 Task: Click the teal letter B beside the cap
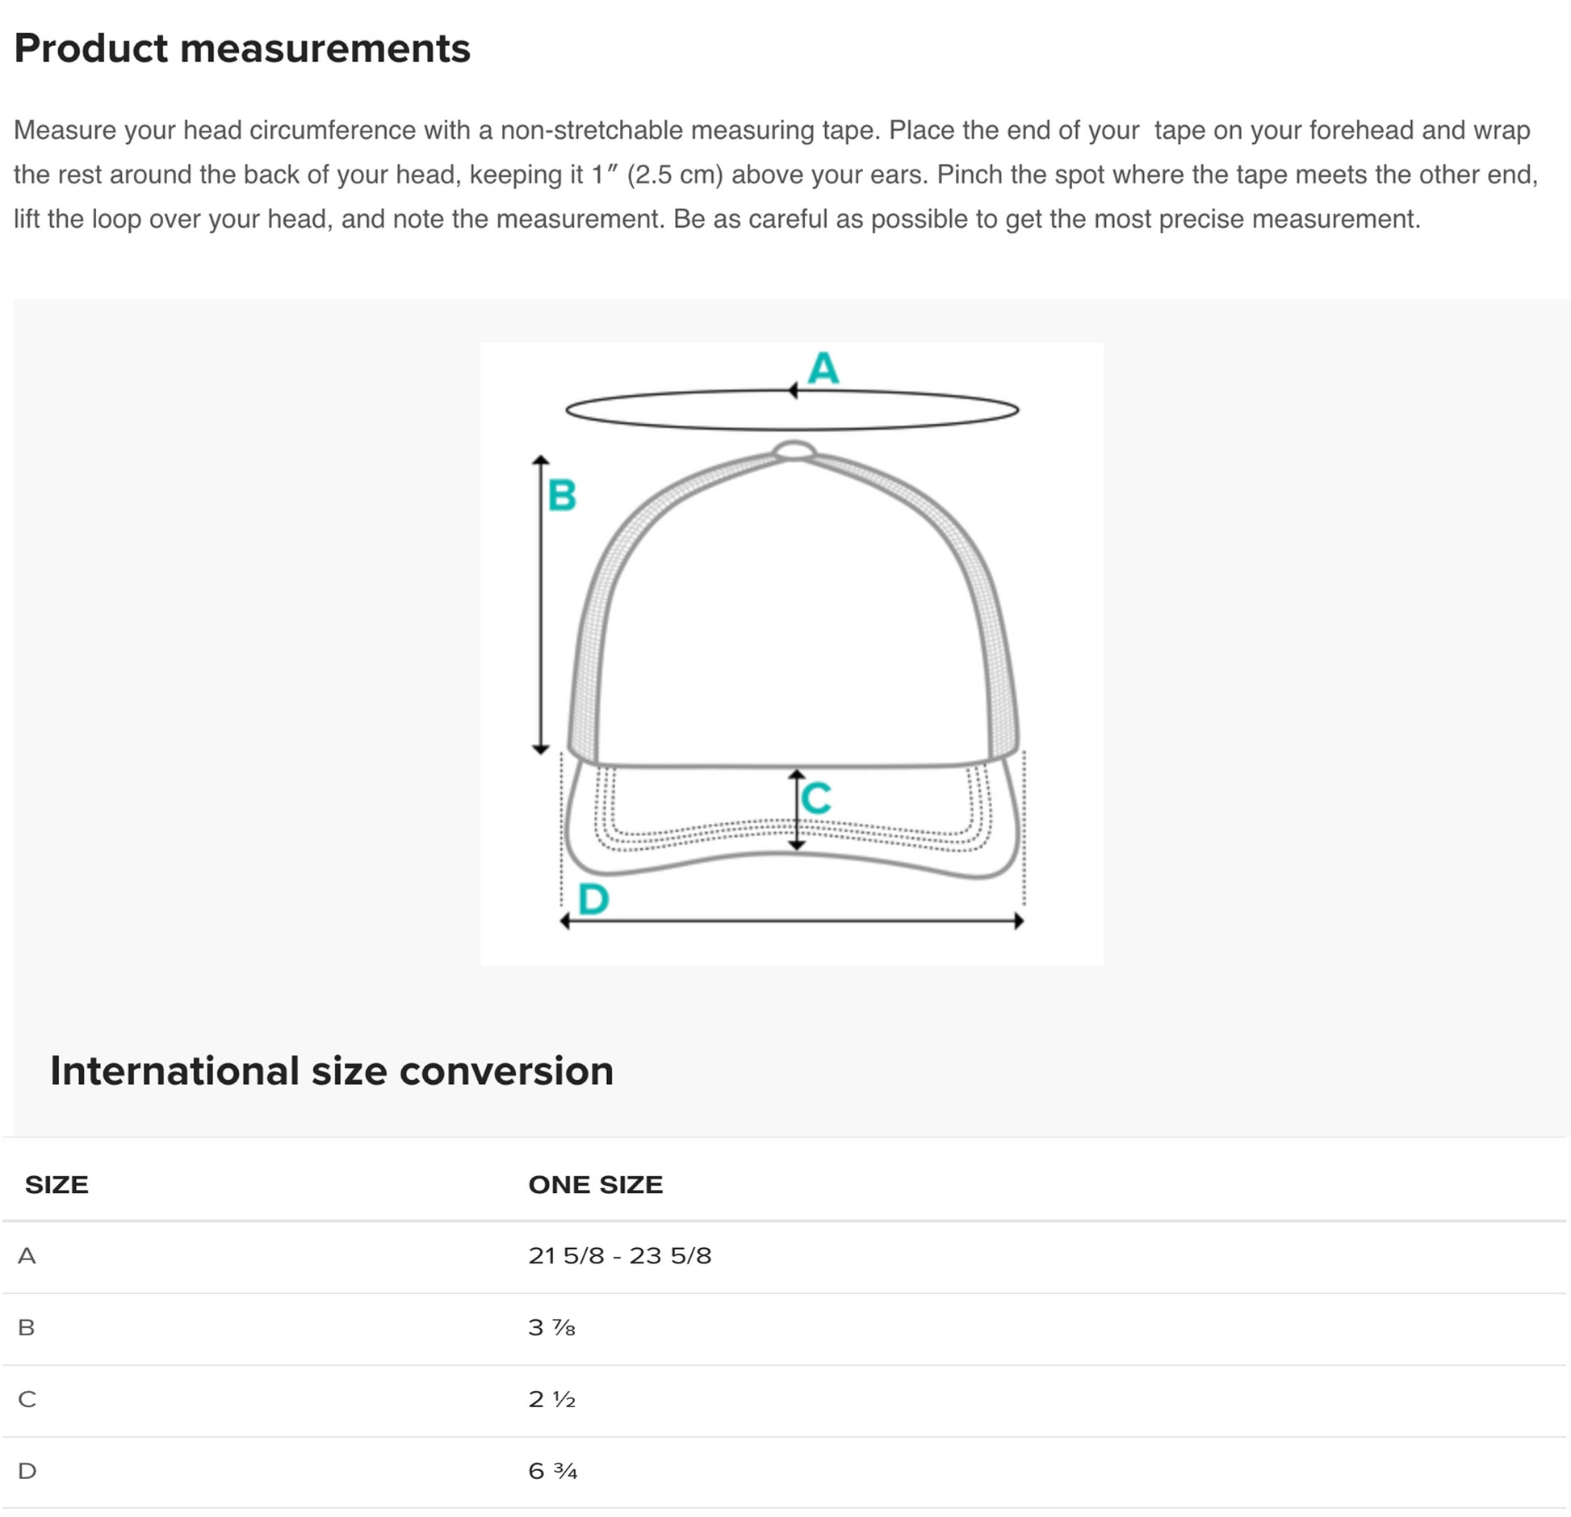pyautogui.click(x=562, y=495)
